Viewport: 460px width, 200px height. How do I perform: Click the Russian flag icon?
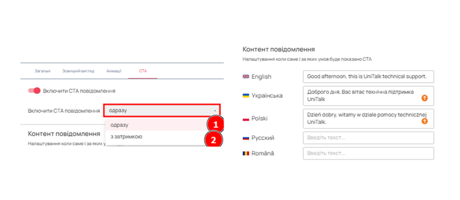[x=246, y=138]
